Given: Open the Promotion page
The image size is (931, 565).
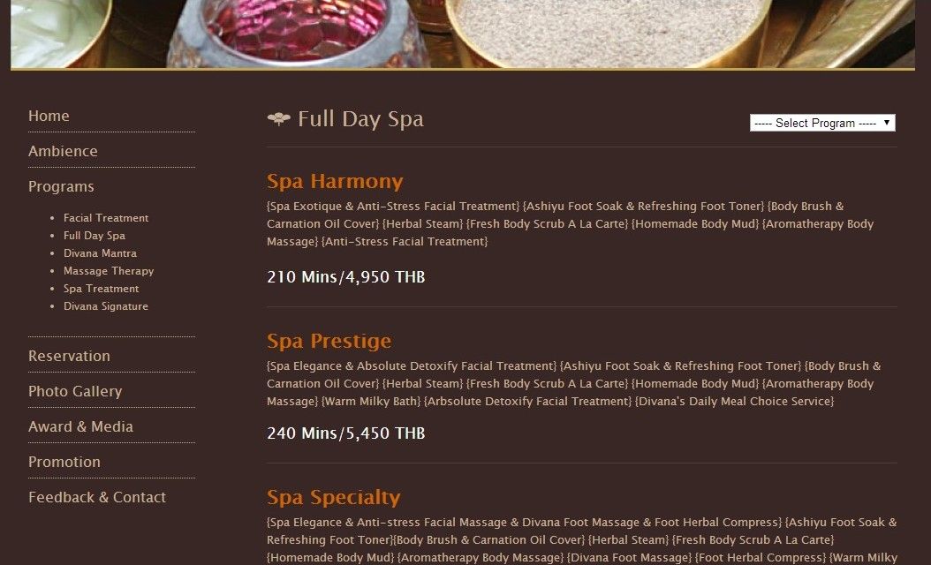Looking at the screenshot, I should point(64,462).
